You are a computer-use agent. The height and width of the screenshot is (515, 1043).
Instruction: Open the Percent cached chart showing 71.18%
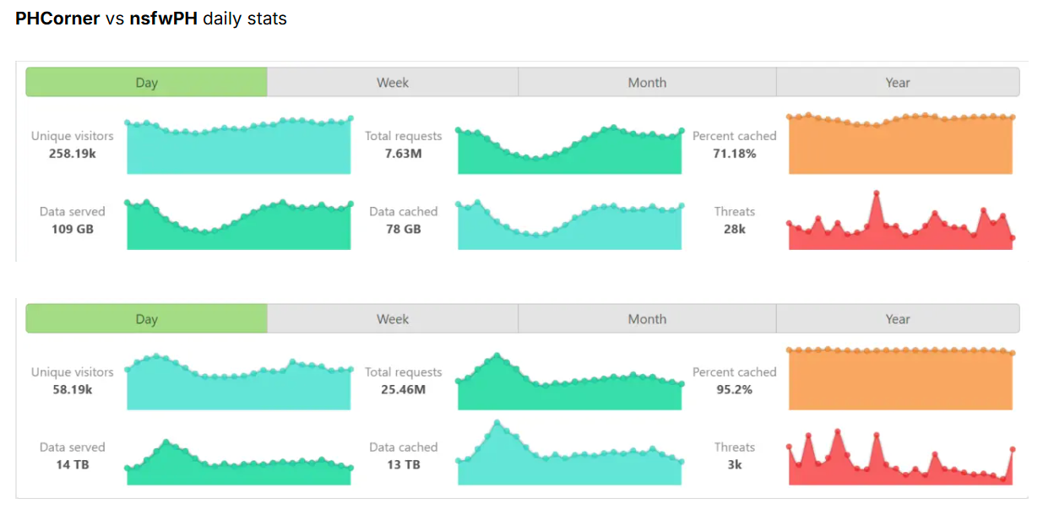coord(901,144)
